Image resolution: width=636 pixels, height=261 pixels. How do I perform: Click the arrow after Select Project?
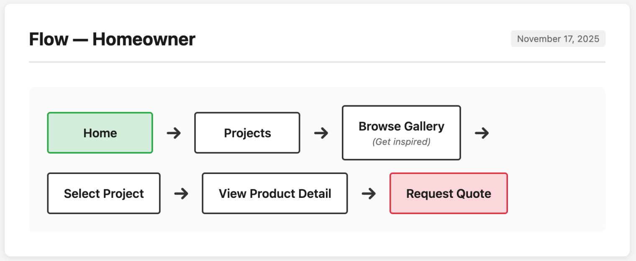(181, 193)
